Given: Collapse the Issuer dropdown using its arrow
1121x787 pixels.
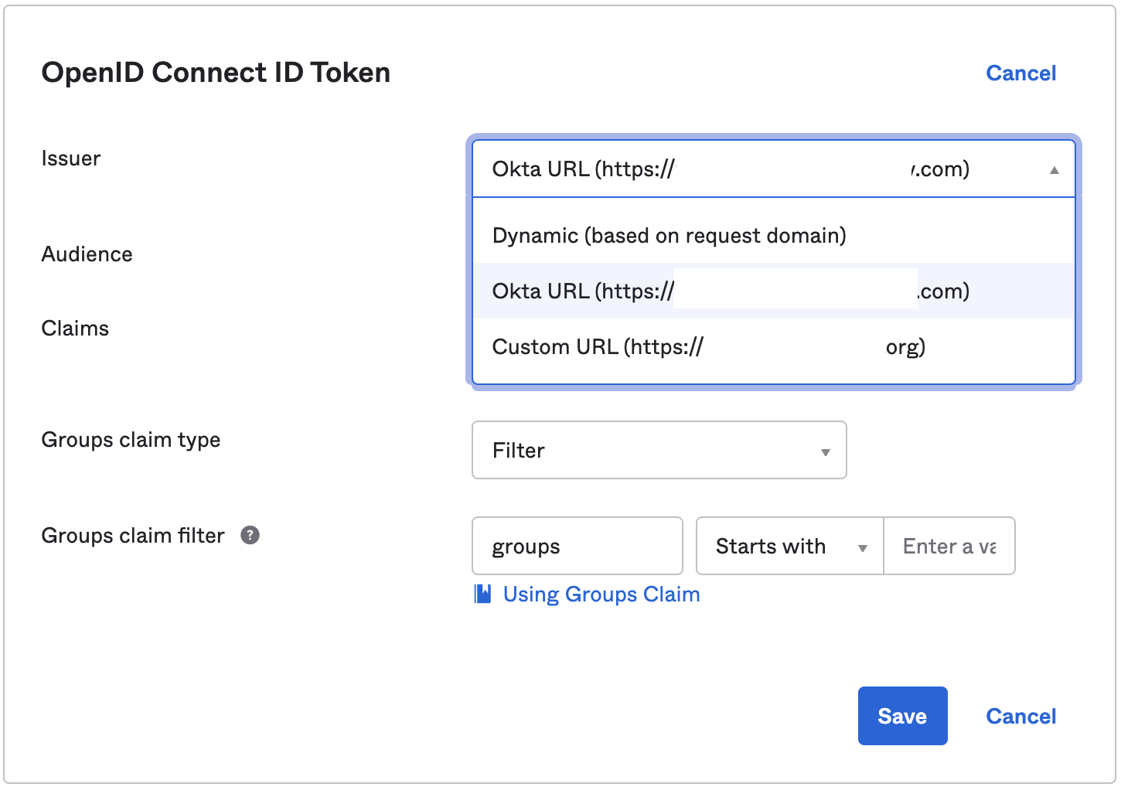Looking at the screenshot, I should (1054, 170).
